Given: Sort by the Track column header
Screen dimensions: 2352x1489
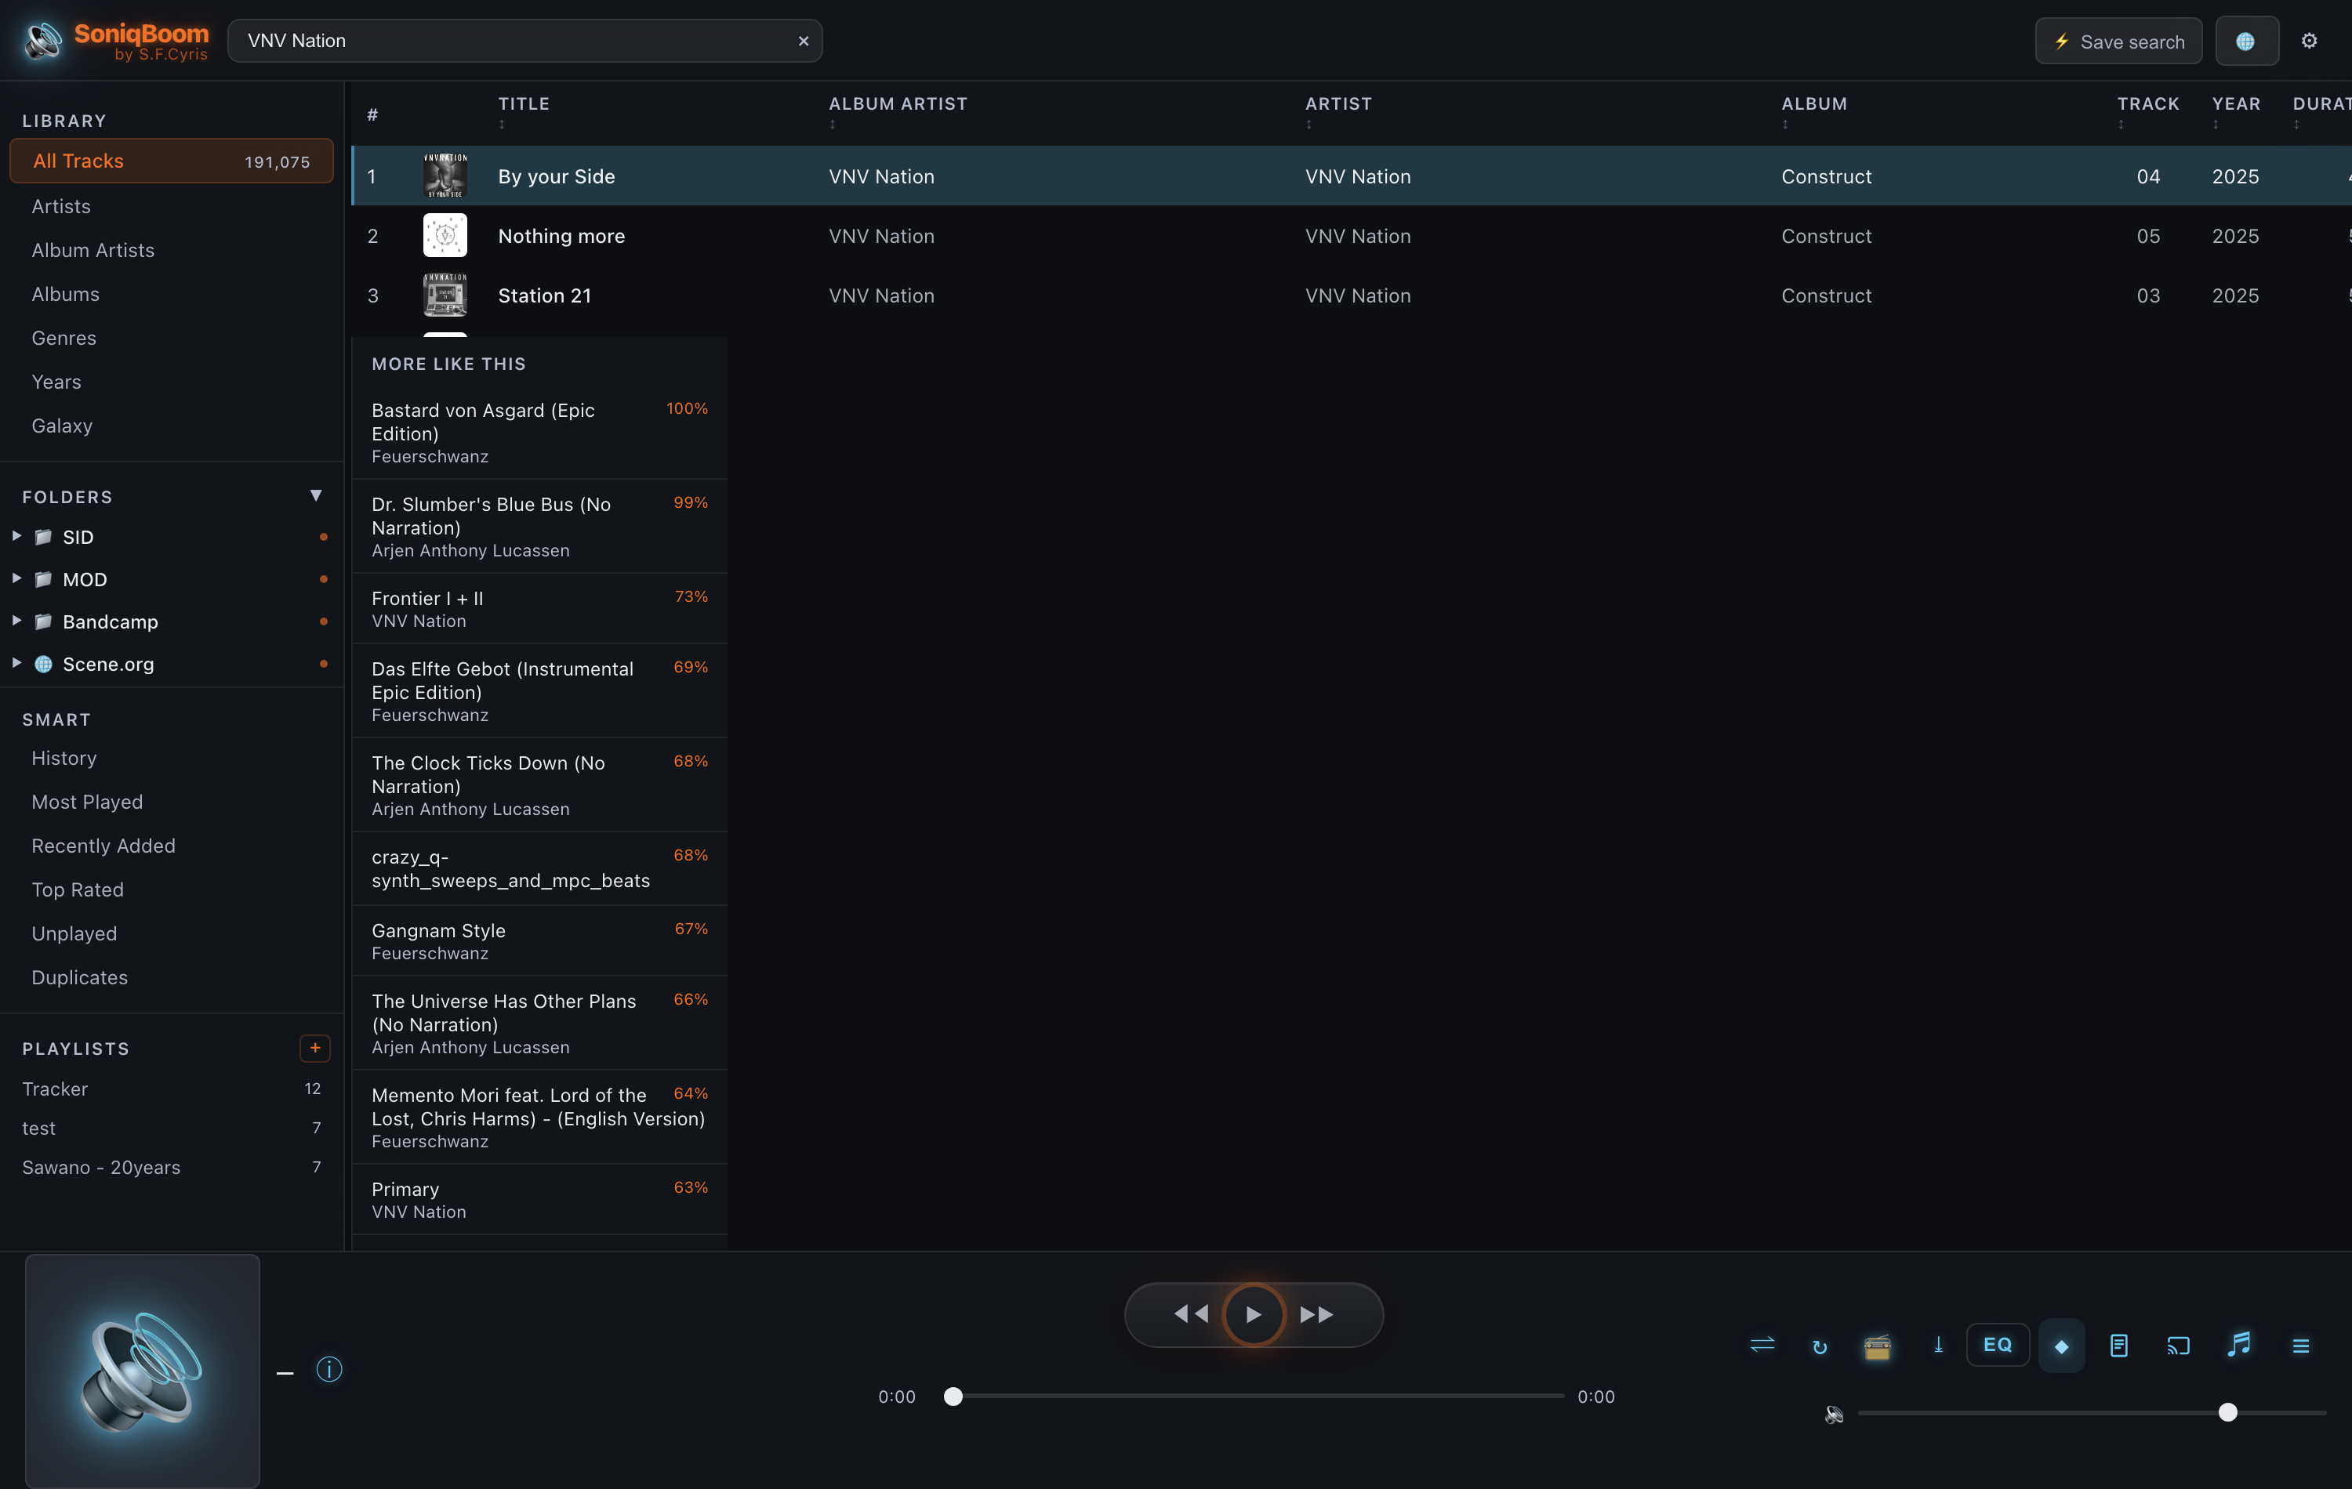Looking at the screenshot, I should point(2148,103).
